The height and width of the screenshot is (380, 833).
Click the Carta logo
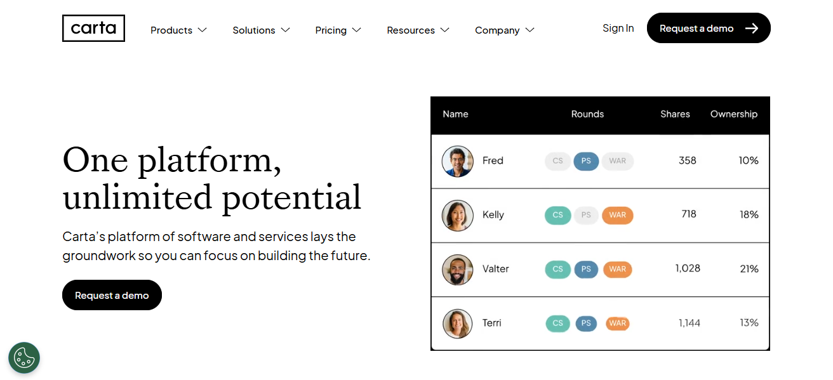pyautogui.click(x=93, y=29)
